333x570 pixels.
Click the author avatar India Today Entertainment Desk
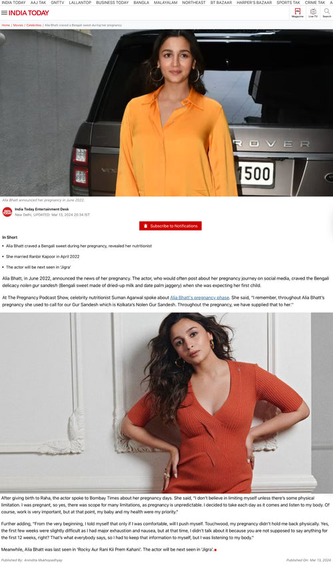7,212
